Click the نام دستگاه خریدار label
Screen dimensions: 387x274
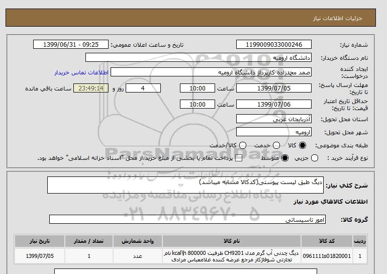[344, 58]
